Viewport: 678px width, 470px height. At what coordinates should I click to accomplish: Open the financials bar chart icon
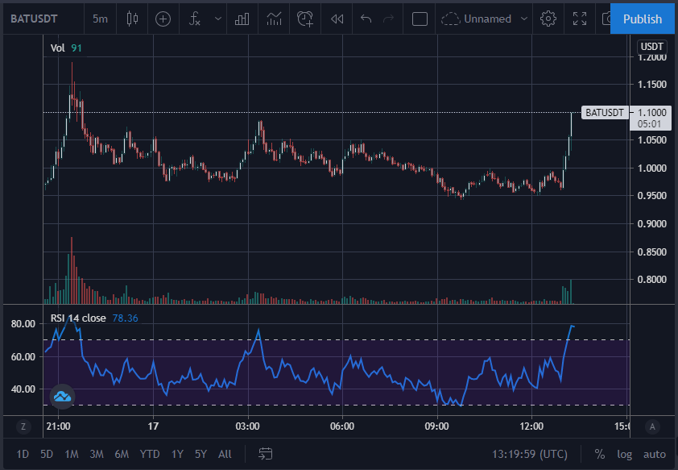coord(242,19)
